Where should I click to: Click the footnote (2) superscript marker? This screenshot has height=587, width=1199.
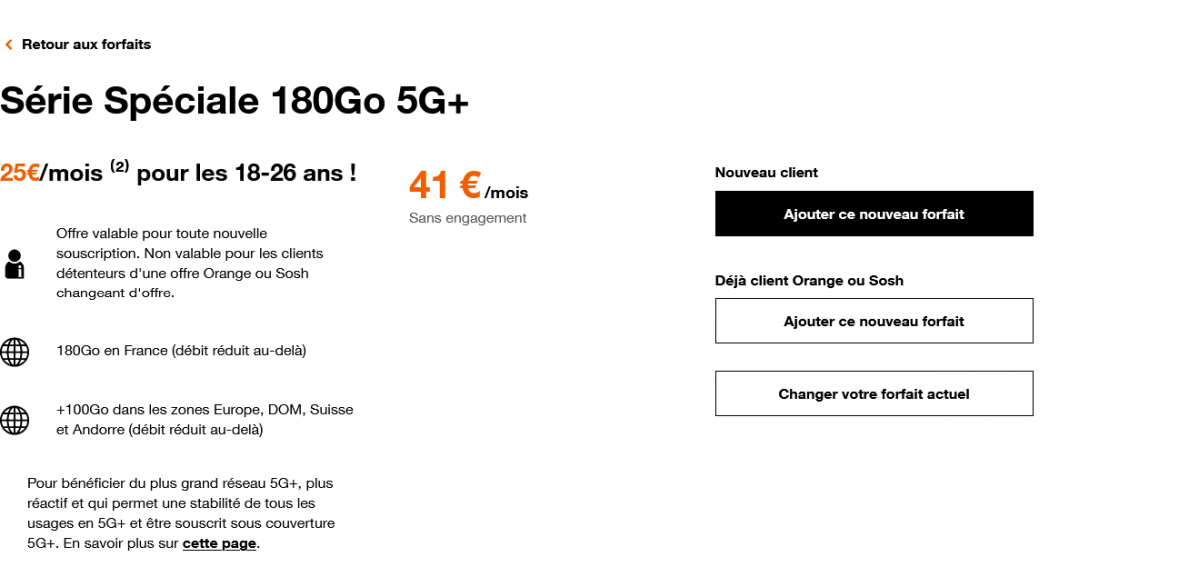point(120,166)
